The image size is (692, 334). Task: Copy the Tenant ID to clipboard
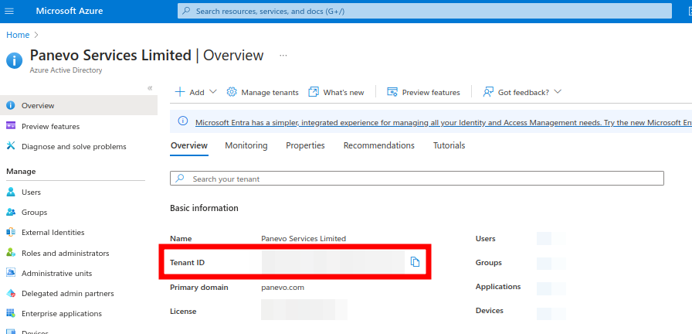[x=415, y=261]
